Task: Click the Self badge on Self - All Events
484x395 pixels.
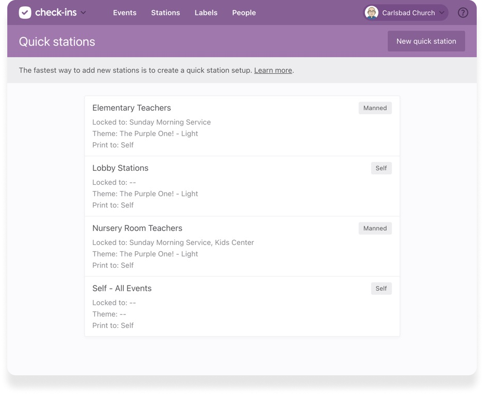Action: (381, 289)
